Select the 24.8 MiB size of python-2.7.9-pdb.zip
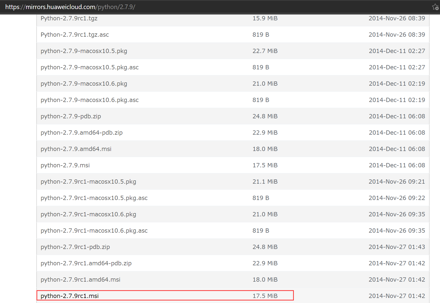Screen dimensions: 440x303 (x=265, y=116)
